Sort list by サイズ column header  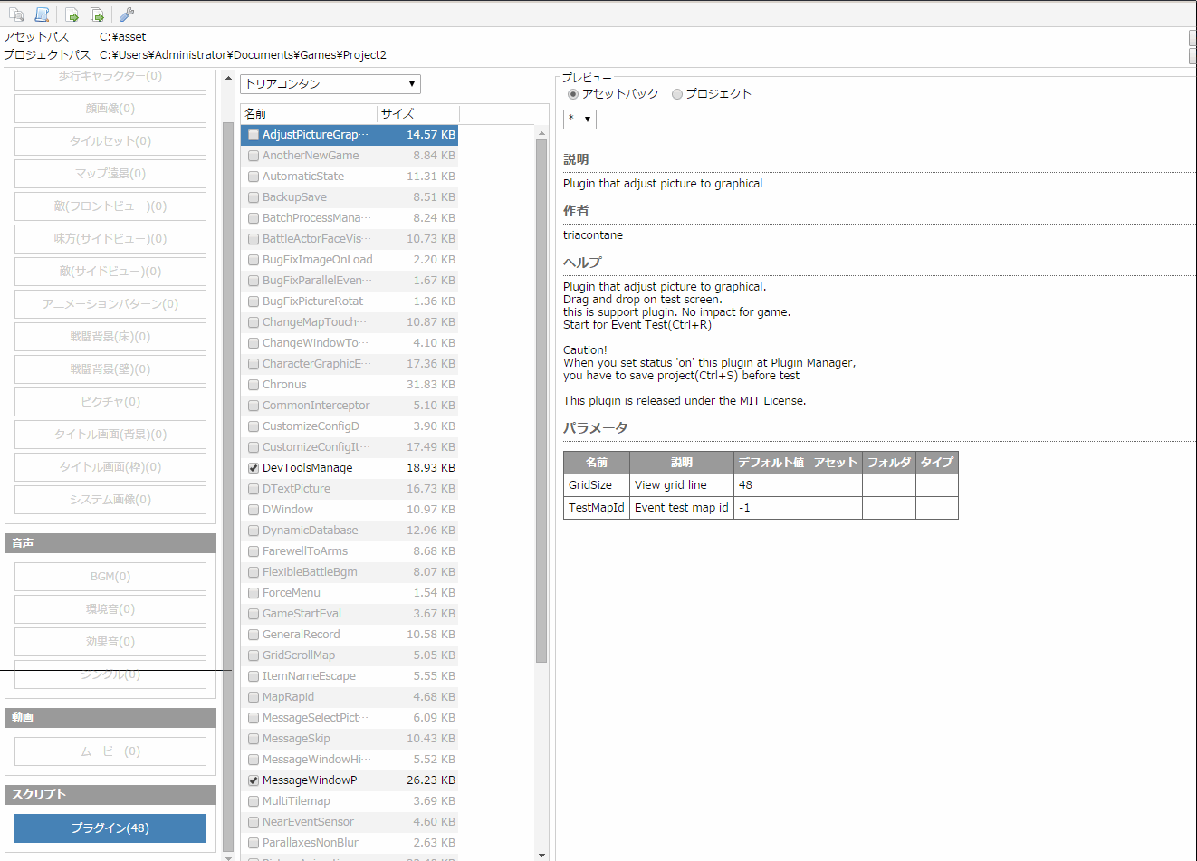click(x=418, y=113)
